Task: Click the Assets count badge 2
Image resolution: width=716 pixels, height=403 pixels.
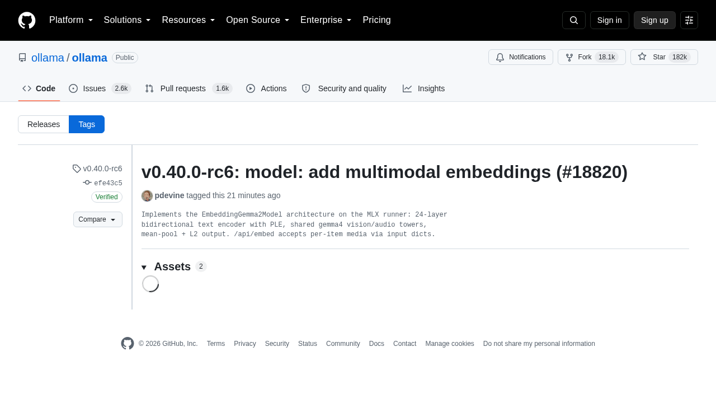Action: 201,266
